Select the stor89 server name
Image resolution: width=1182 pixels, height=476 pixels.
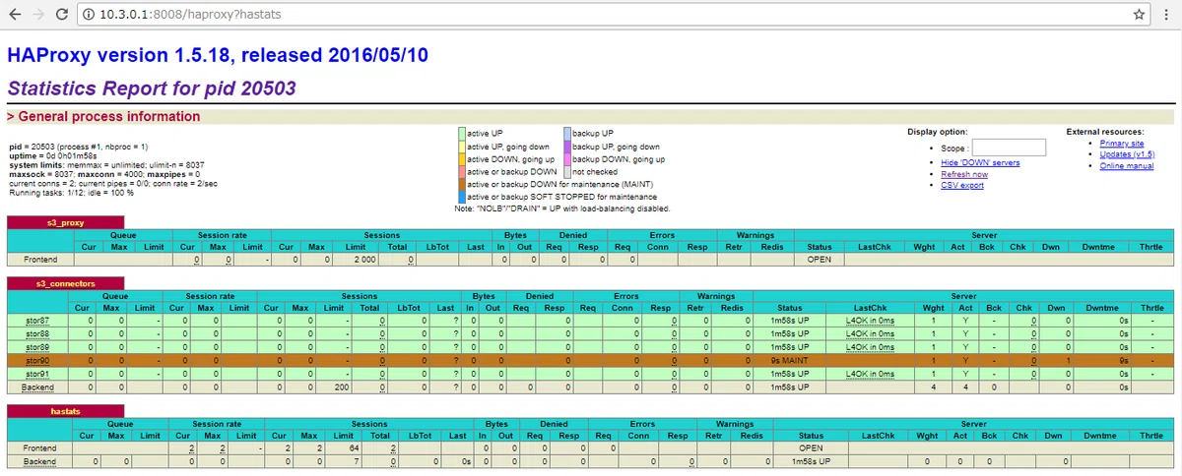point(37,347)
